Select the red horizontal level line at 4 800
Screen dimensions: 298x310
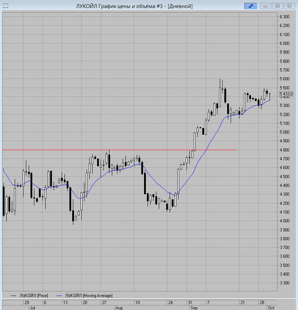pos(119,150)
